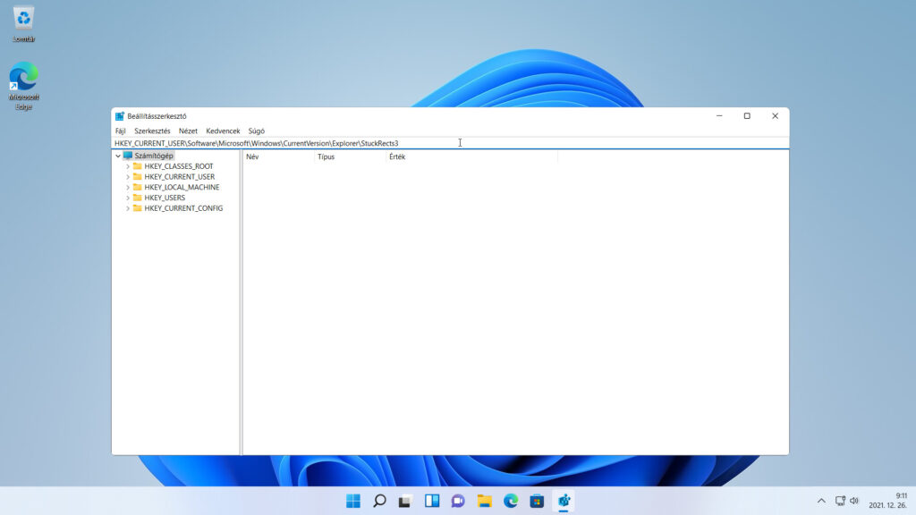Expand the HKEY_LOCAL_MACHINE key
The image size is (916, 515).
pyautogui.click(x=128, y=188)
